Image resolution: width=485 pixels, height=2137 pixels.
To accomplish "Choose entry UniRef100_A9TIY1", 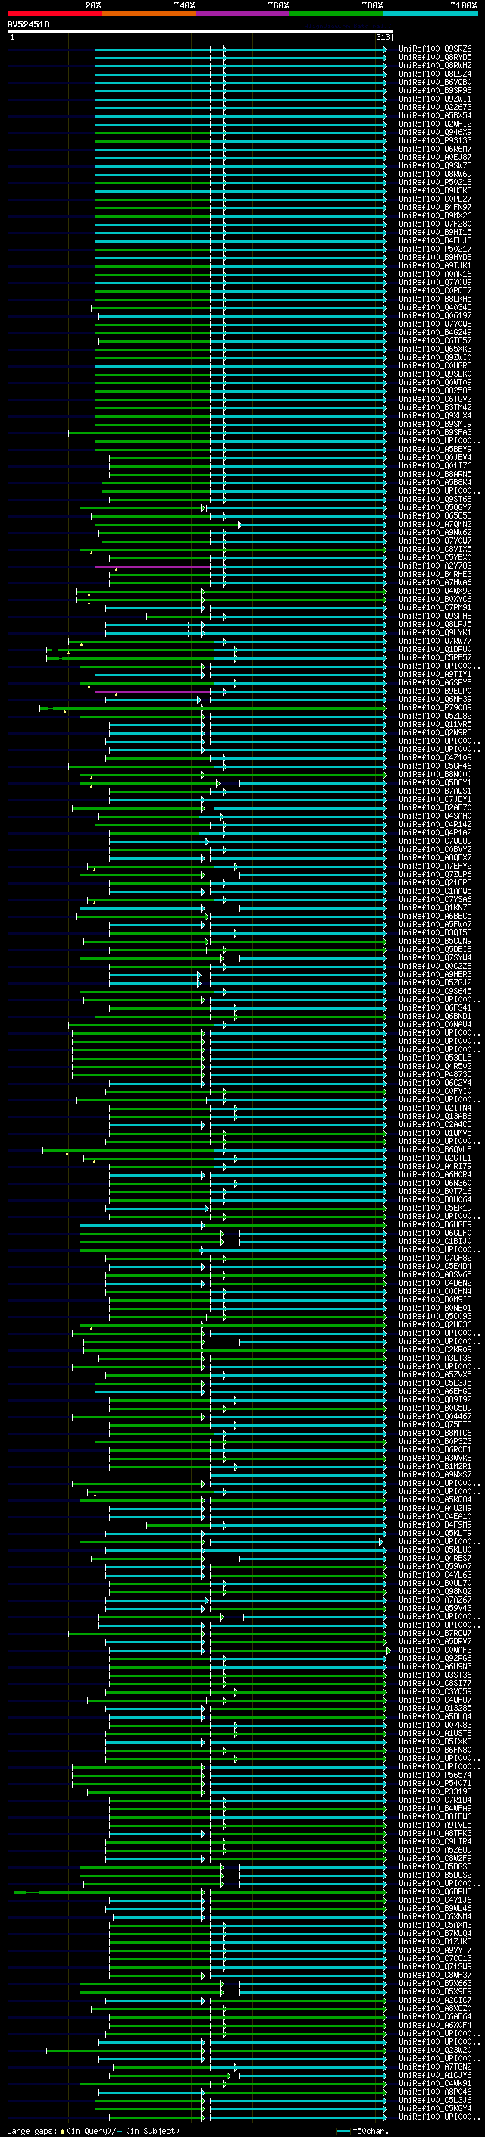I will coord(435,675).
